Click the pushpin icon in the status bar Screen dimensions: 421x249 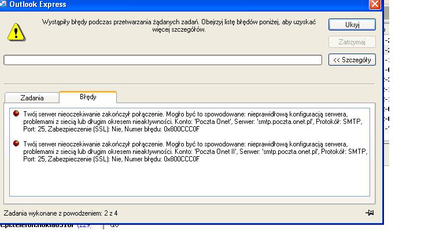[x=370, y=213]
